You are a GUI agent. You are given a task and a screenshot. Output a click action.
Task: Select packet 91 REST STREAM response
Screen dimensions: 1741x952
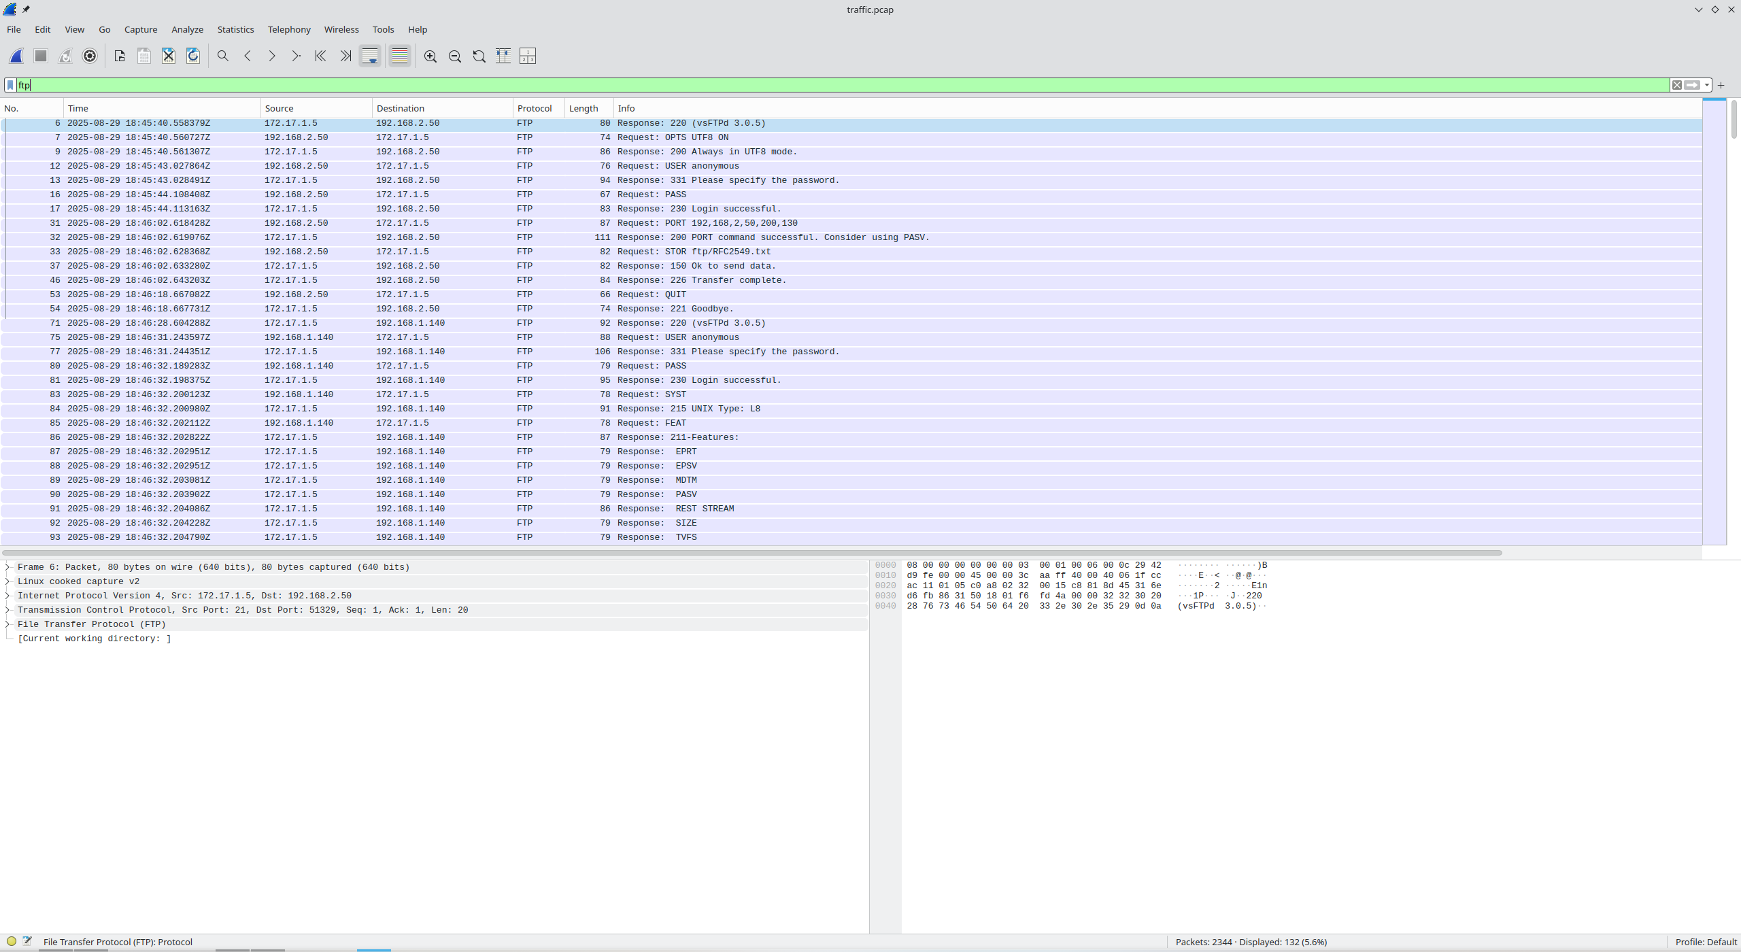(851, 509)
